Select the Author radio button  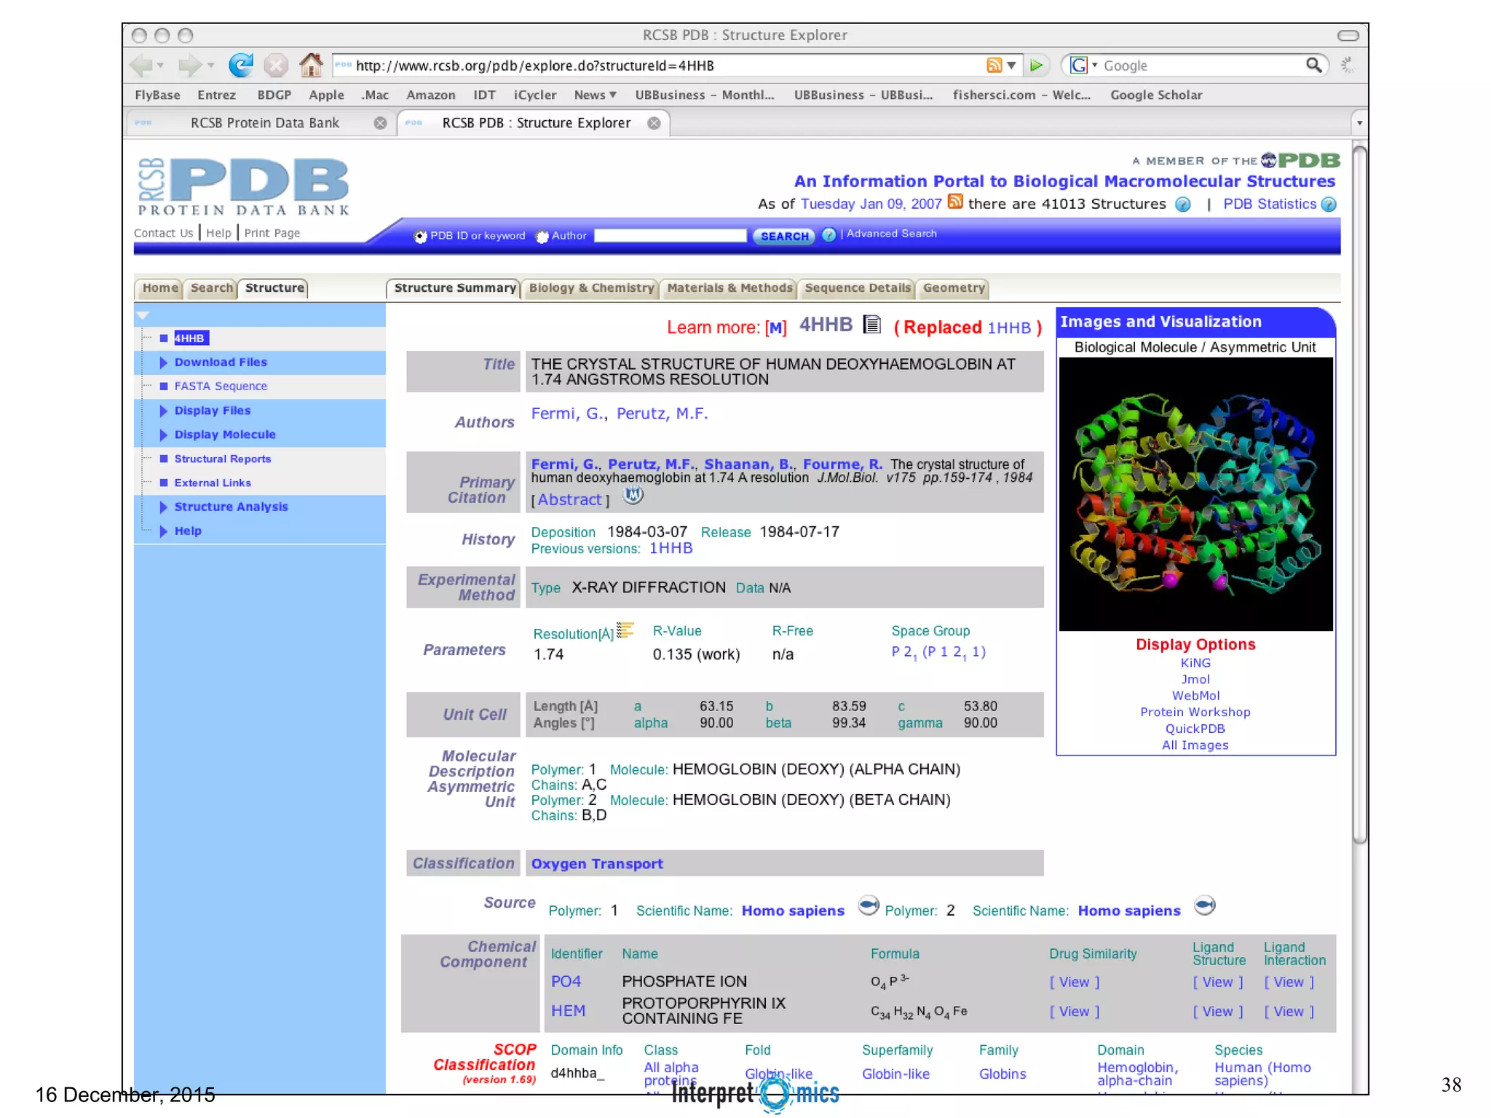(542, 237)
